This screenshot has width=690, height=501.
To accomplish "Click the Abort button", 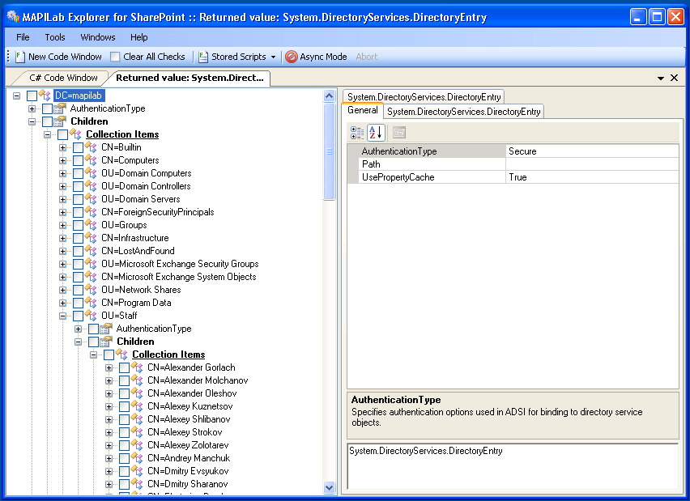I will [367, 57].
